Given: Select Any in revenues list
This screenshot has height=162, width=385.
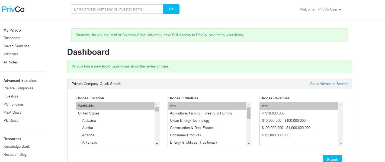Looking at the screenshot, I should click(x=299, y=106).
